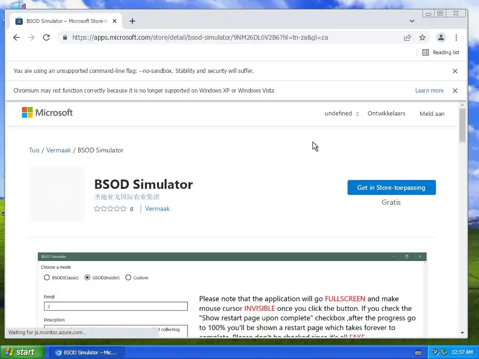The height and width of the screenshot is (359, 479).
Task: Open the Reading list panel
Action: coord(441,52)
